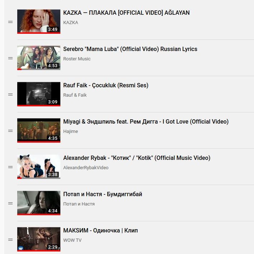Click the Warner logo on МАКSИМ thumbnail

click(20, 248)
